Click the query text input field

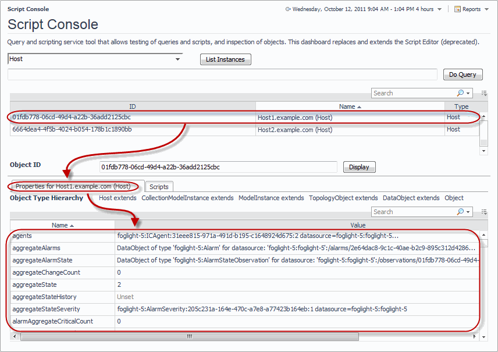pyautogui.click(x=222, y=74)
